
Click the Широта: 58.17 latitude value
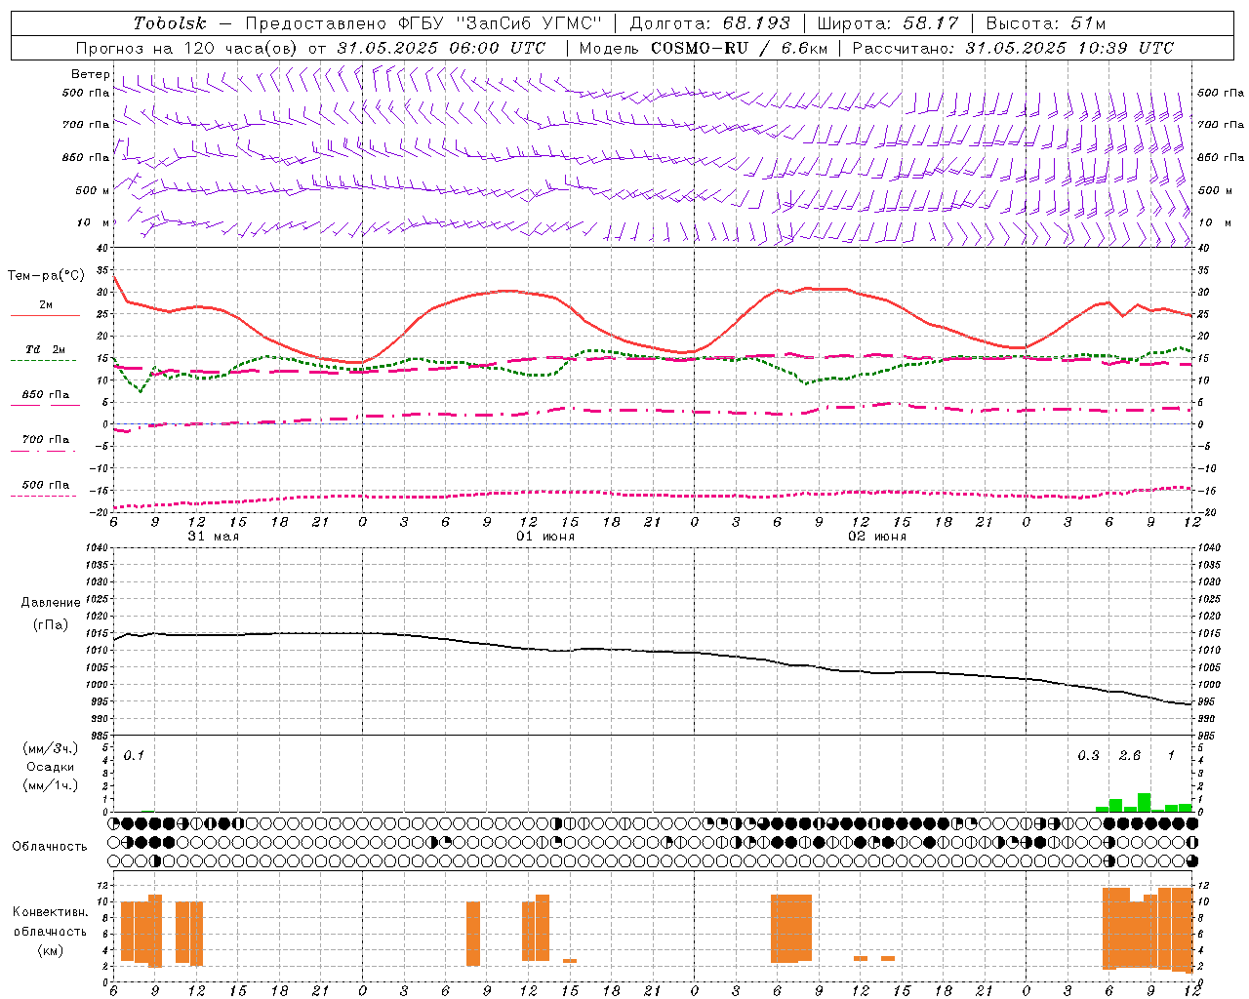[888, 23]
